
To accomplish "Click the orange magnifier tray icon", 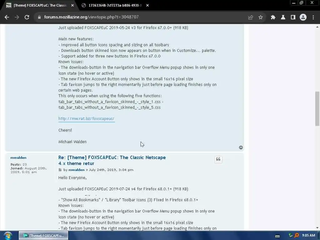I will (297, 235).
